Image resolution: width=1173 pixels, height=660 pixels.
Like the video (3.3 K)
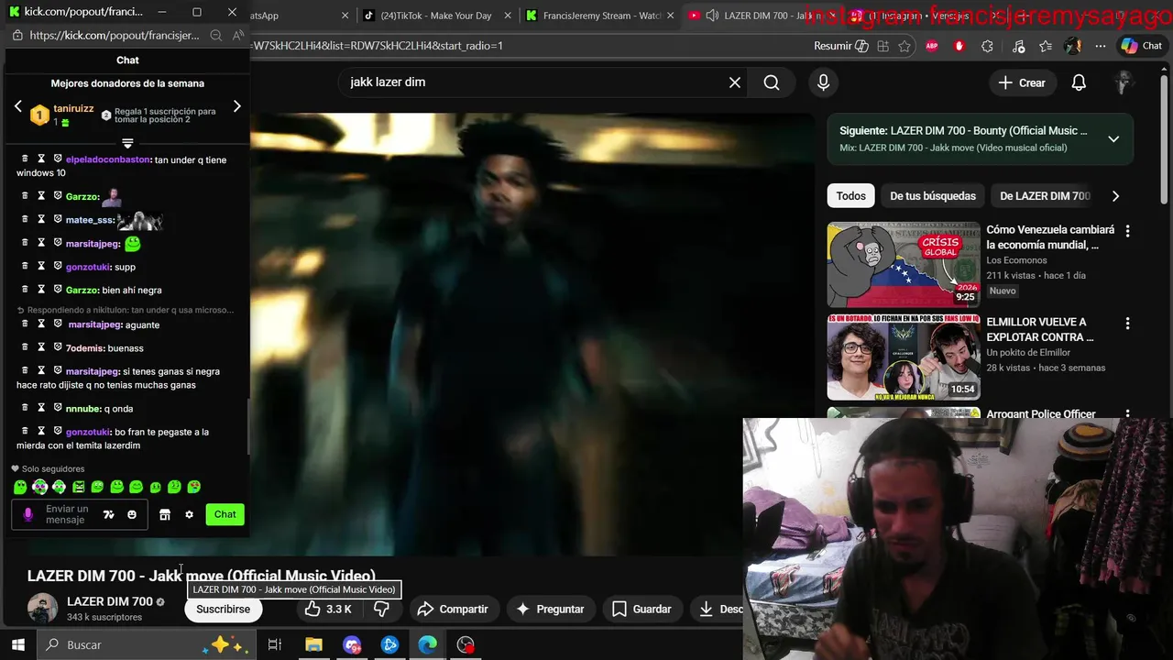[x=329, y=610]
